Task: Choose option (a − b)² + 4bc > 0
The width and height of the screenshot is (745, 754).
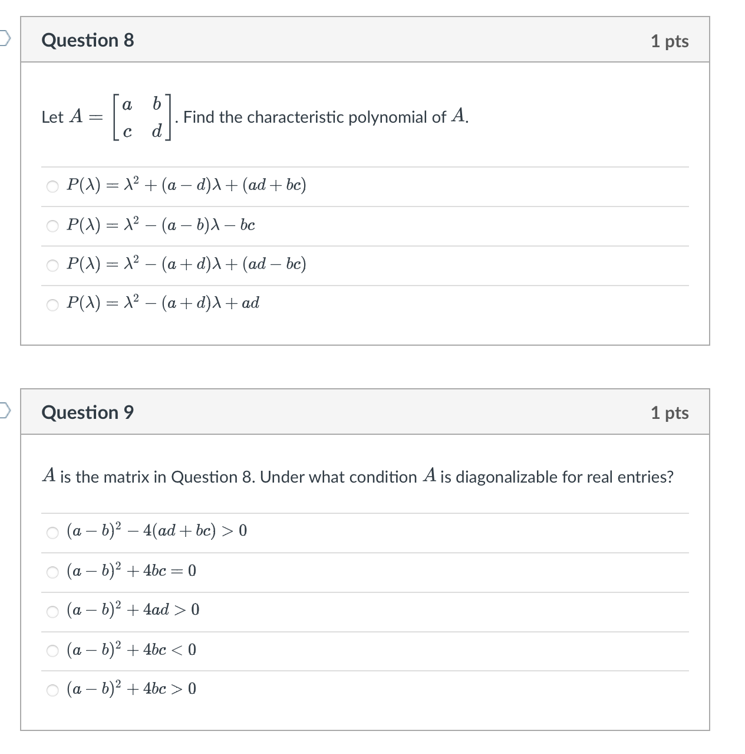Action: [x=52, y=690]
